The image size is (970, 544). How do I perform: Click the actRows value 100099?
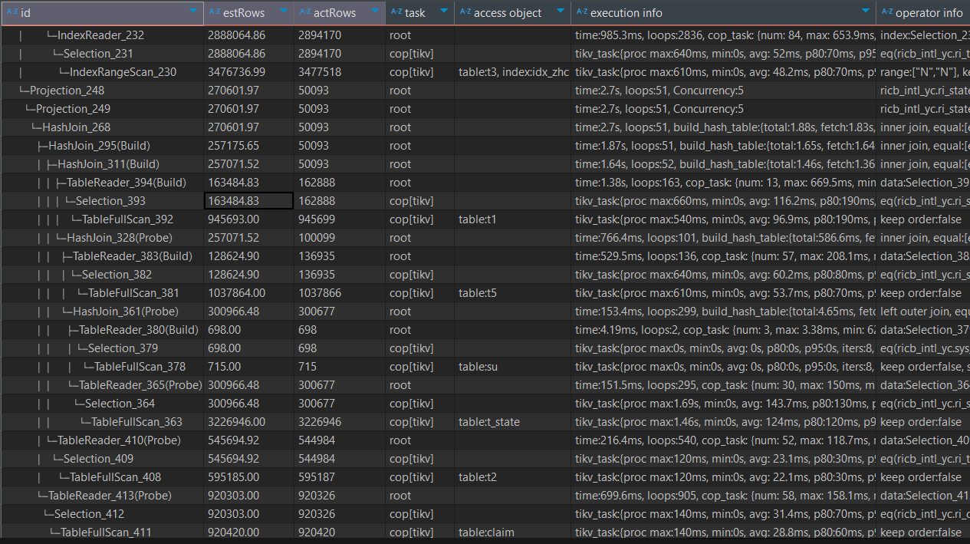coord(340,238)
